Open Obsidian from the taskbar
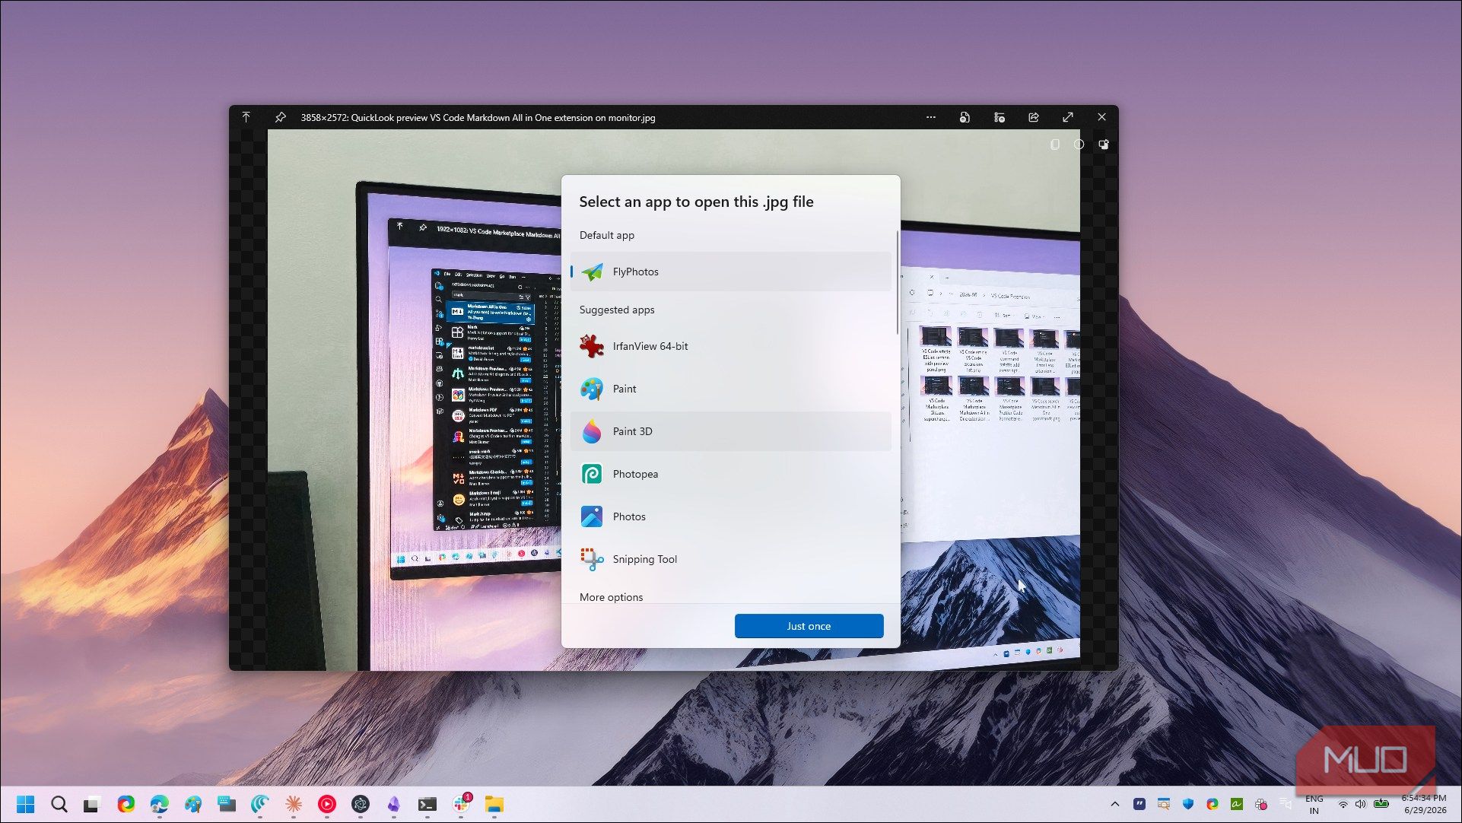Image resolution: width=1462 pixels, height=823 pixels. (x=394, y=804)
